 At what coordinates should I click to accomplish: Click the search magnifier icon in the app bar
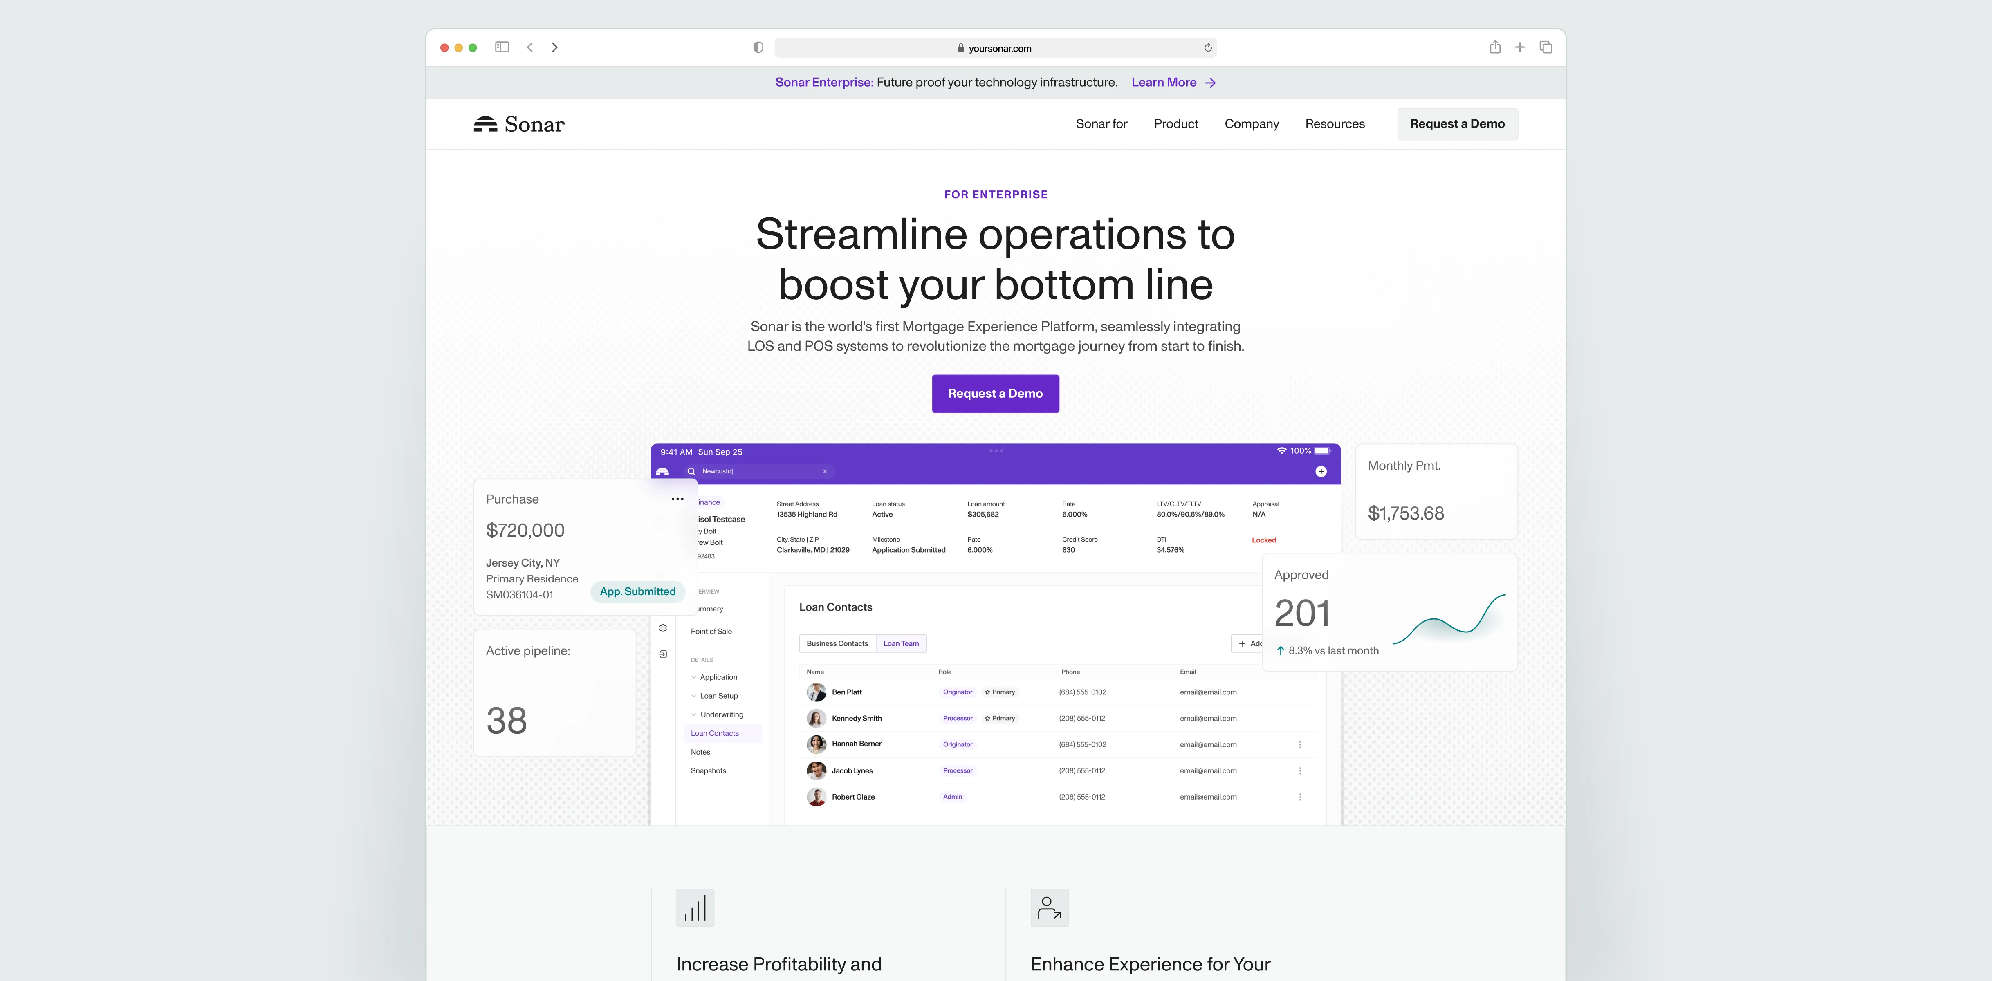click(x=691, y=472)
